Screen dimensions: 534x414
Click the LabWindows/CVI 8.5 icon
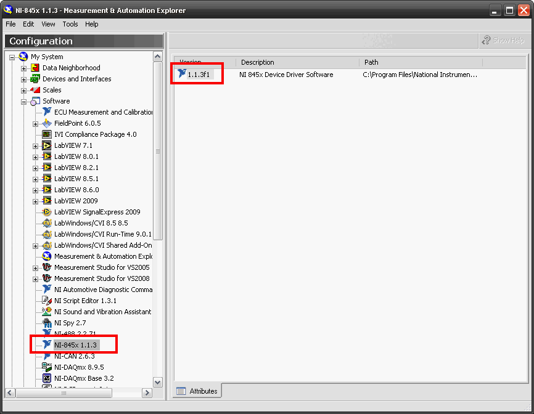[x=47, y=223]
